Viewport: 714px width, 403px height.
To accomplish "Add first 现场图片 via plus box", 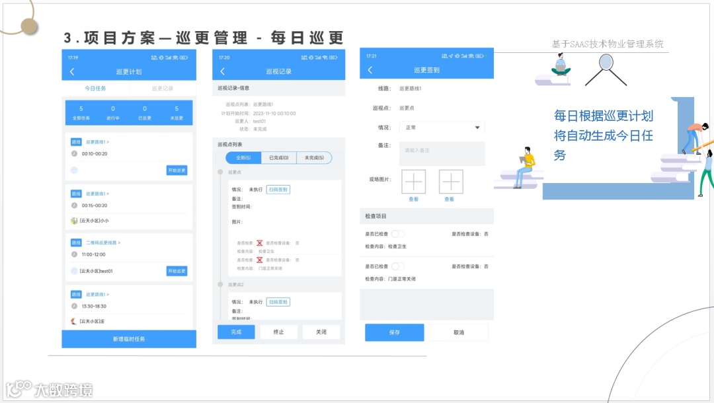I will (413, 182).
